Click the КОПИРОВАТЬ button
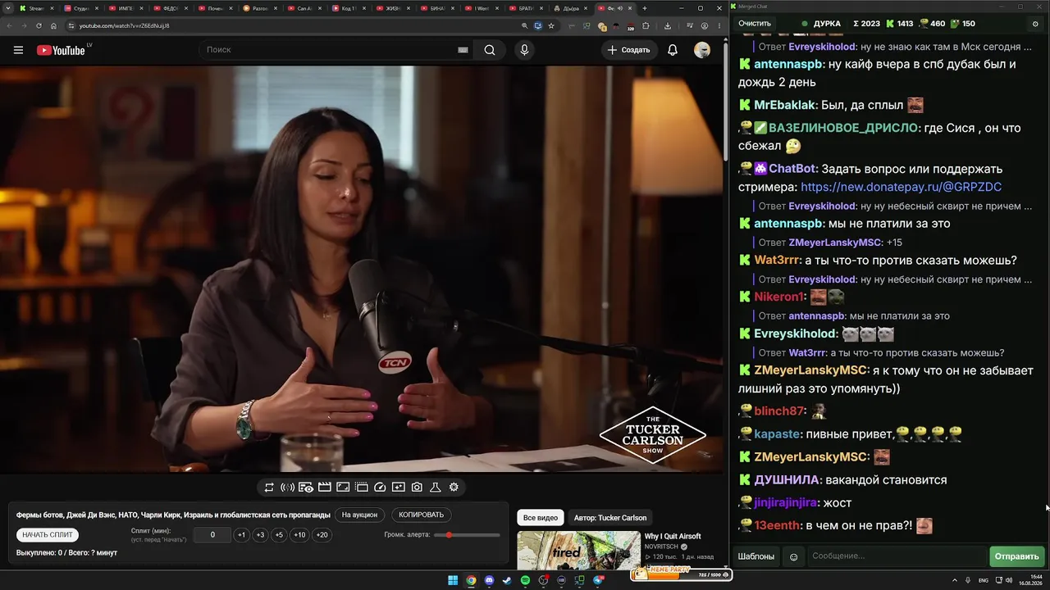 [421, 515]
